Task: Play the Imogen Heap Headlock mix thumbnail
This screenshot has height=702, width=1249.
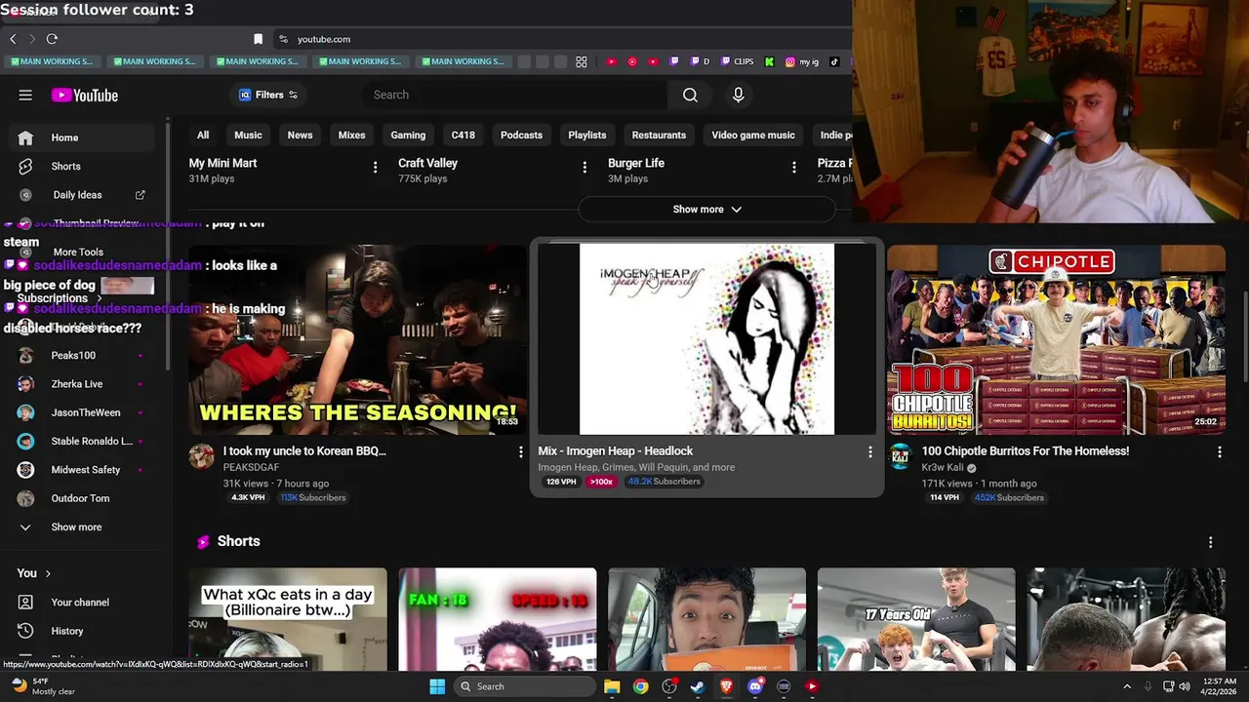Action: tap(706, 339)
